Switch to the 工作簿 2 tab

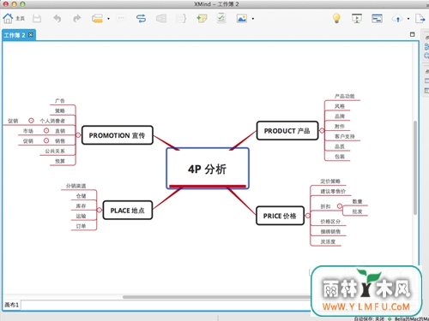coord(15,35)
